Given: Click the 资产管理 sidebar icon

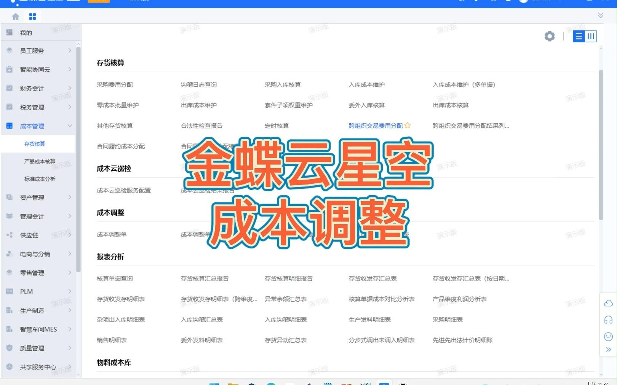Looking at the screenshot, I should 10,197.
